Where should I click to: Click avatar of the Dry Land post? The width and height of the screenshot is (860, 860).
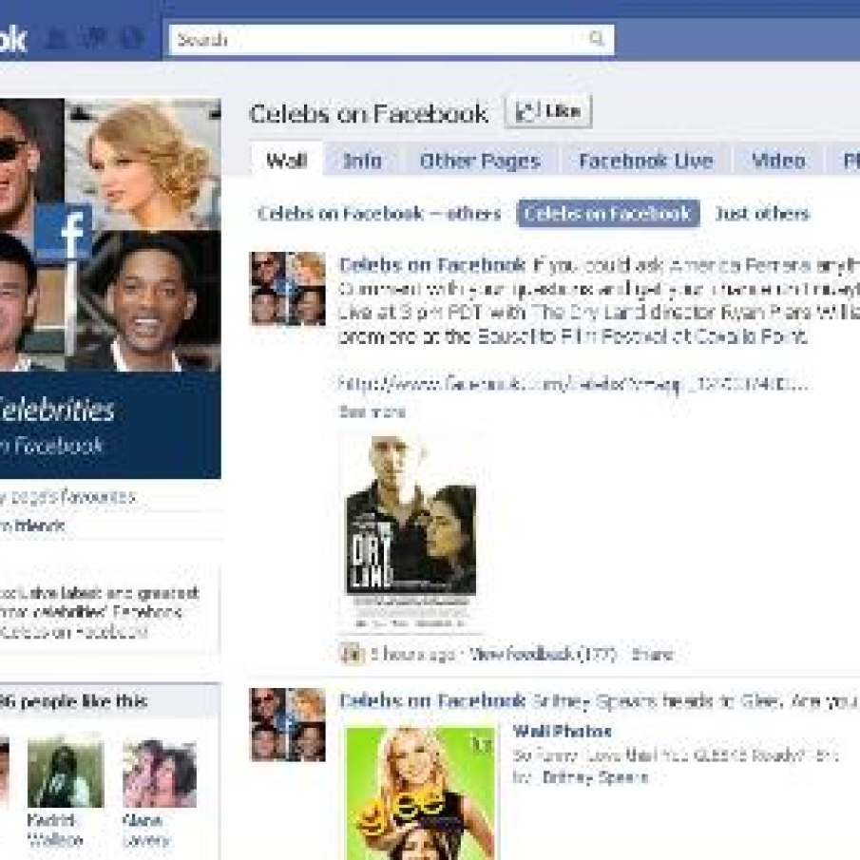[288, 289]
